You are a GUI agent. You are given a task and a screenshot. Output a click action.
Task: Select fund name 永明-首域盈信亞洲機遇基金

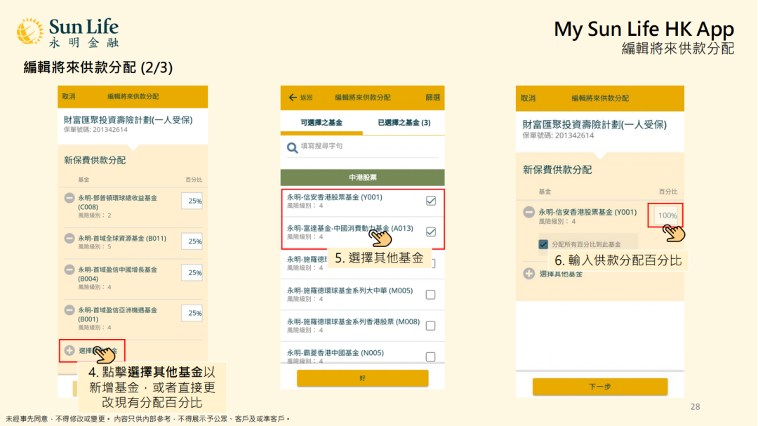(x=117, y=310)
